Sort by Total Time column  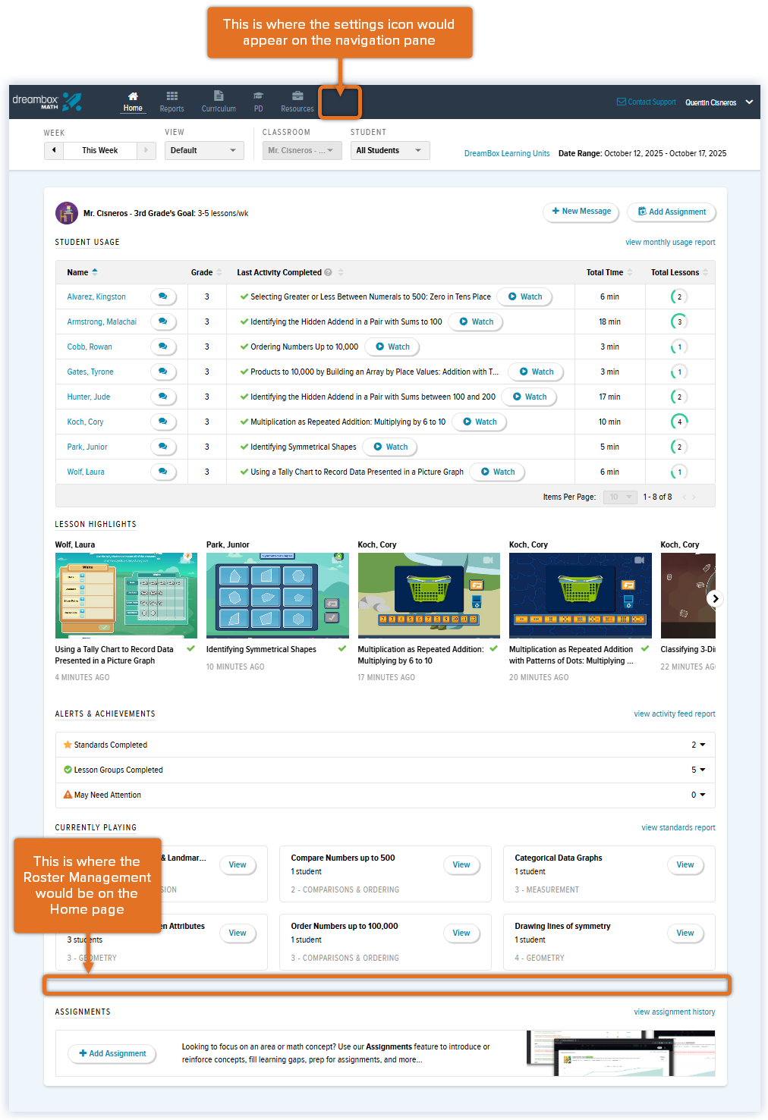pos(609,272)
